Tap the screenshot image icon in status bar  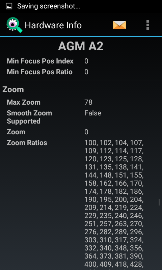9,6
